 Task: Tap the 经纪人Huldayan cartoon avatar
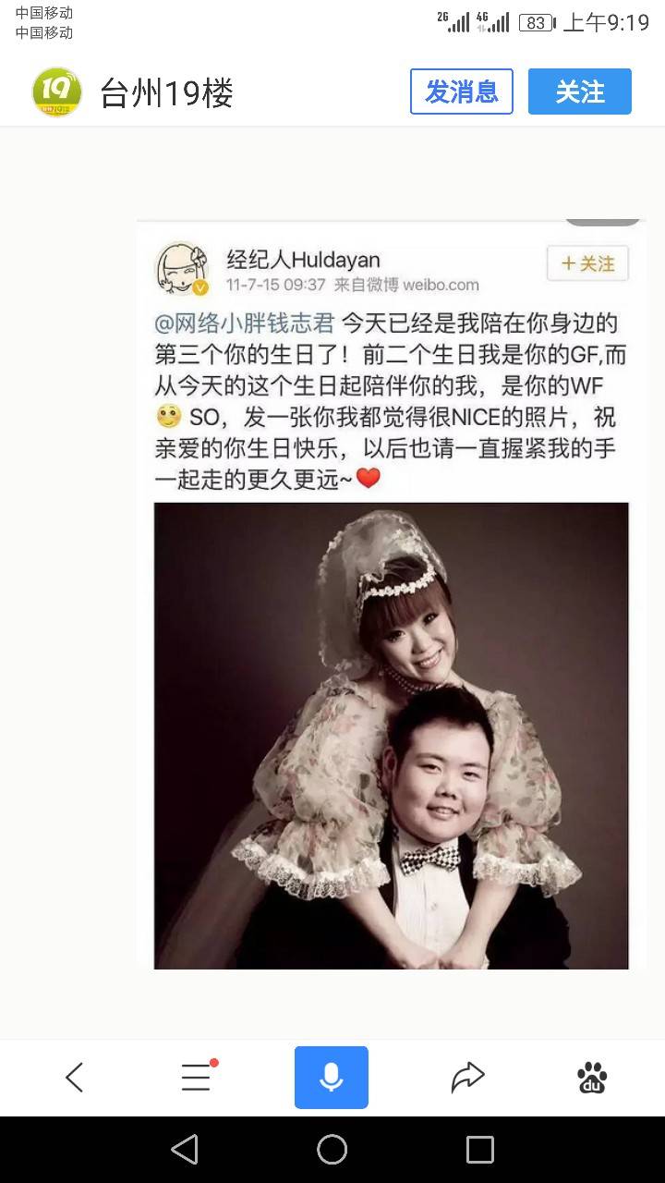coord(182,269)
